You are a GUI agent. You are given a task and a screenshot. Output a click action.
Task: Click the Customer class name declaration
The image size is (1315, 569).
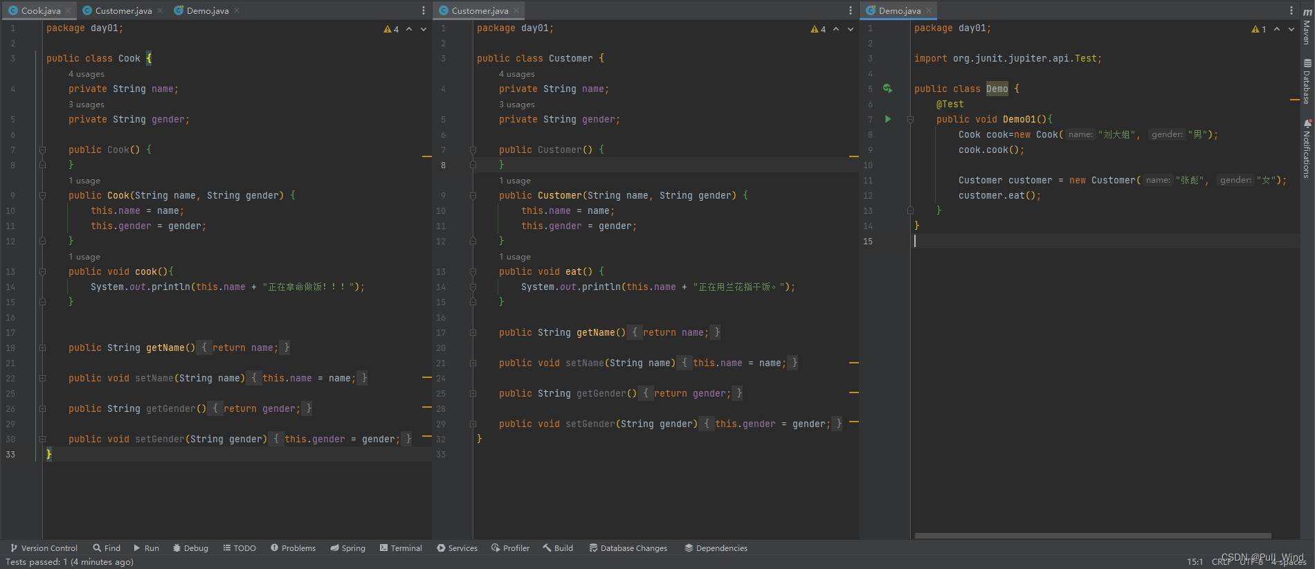click(x=570, y=58)
